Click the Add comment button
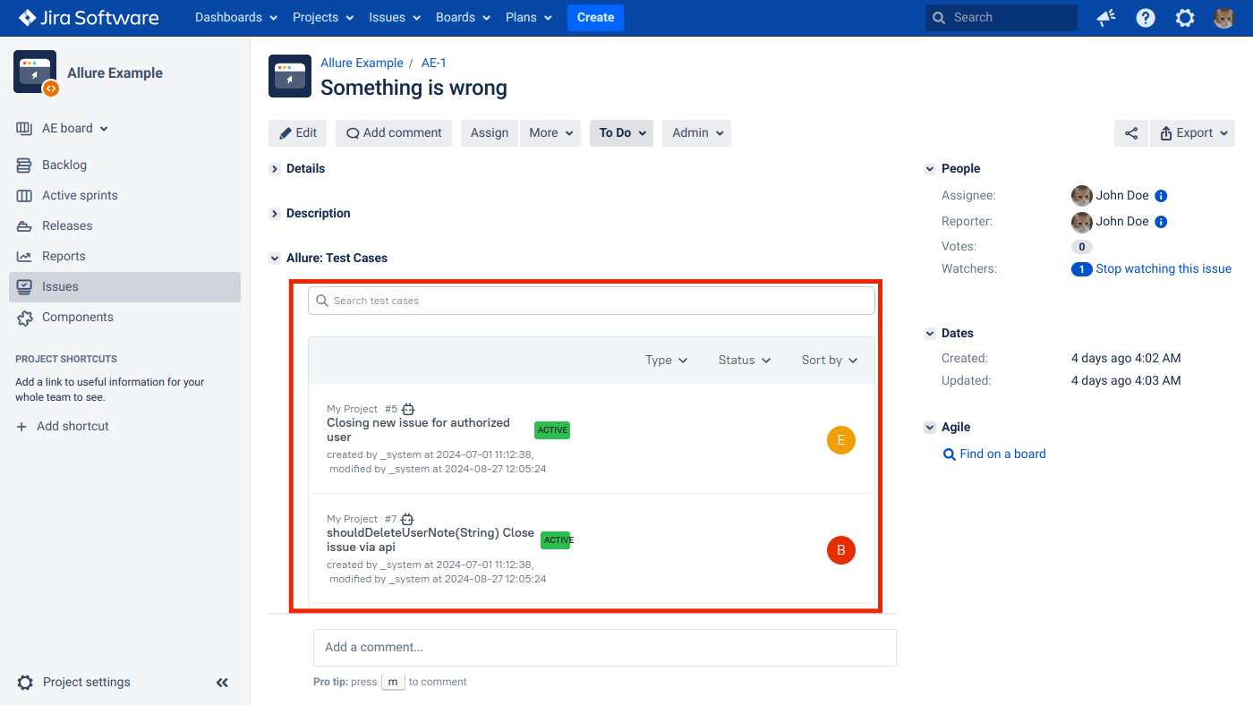 tap(394, 133)
